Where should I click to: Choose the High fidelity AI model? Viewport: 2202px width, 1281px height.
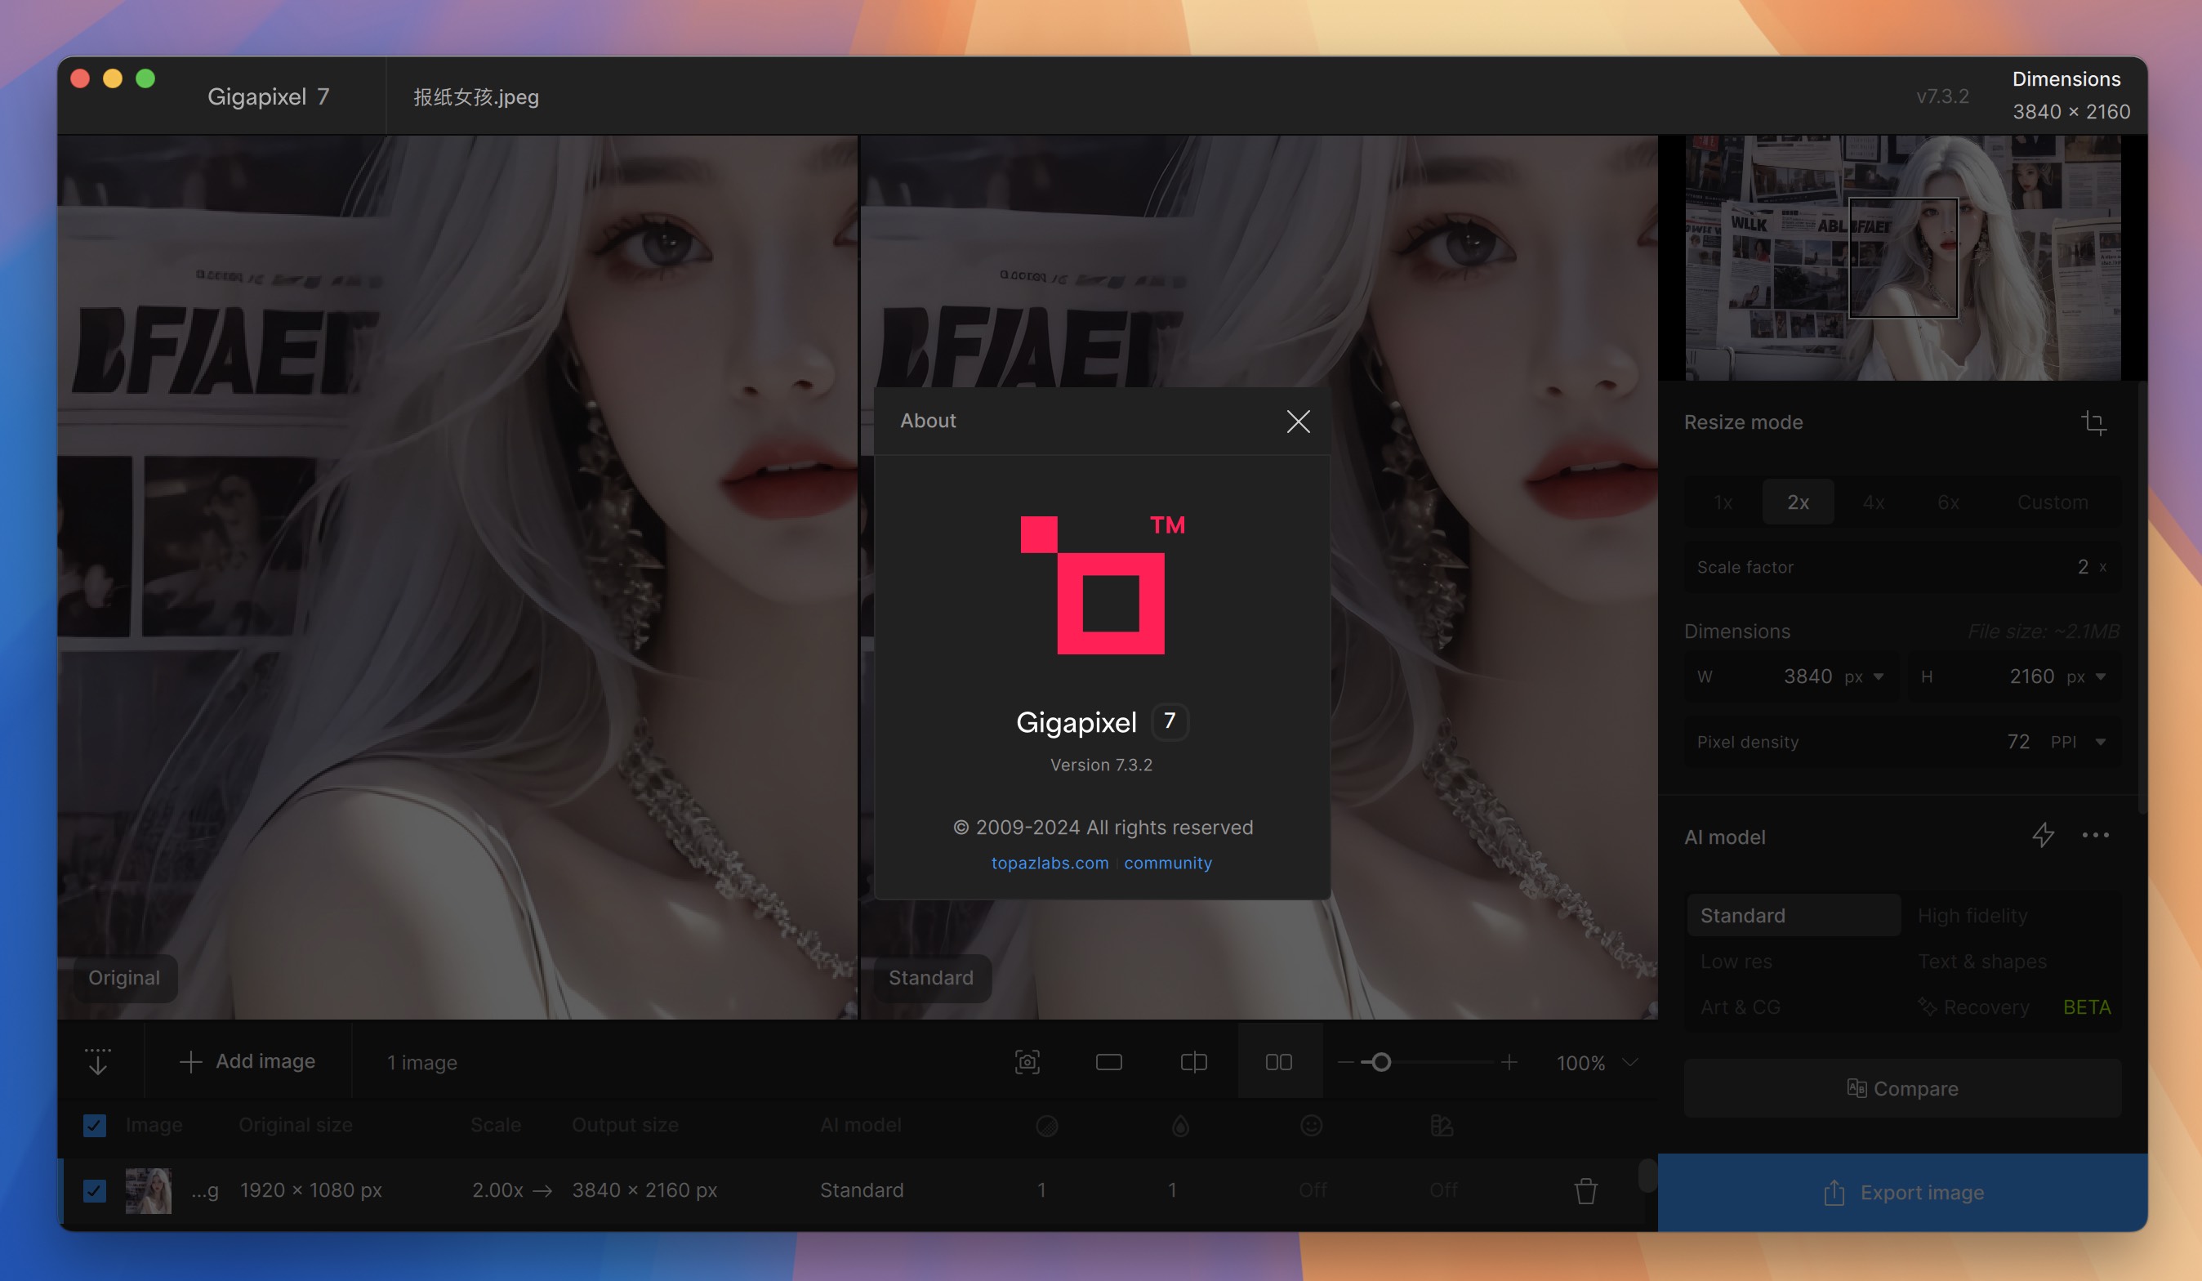click(x=2013, y=915)
